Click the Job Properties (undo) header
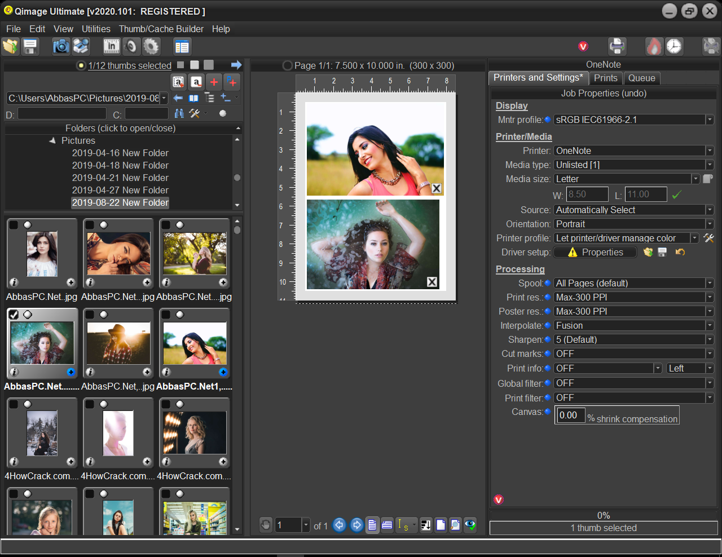Image resolution: width=722 pixels, height=557 pixels. click(x=604, y=93)
